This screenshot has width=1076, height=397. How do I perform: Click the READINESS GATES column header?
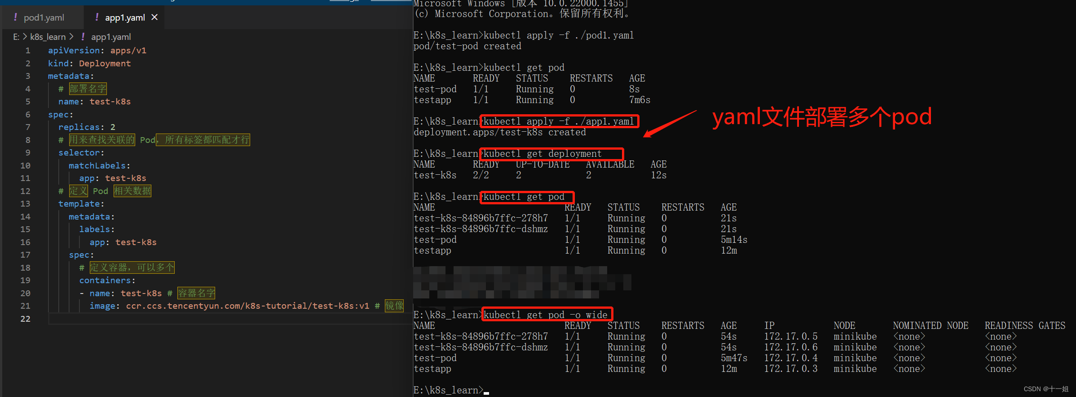pyautogui.click(x=1025, y=326)
